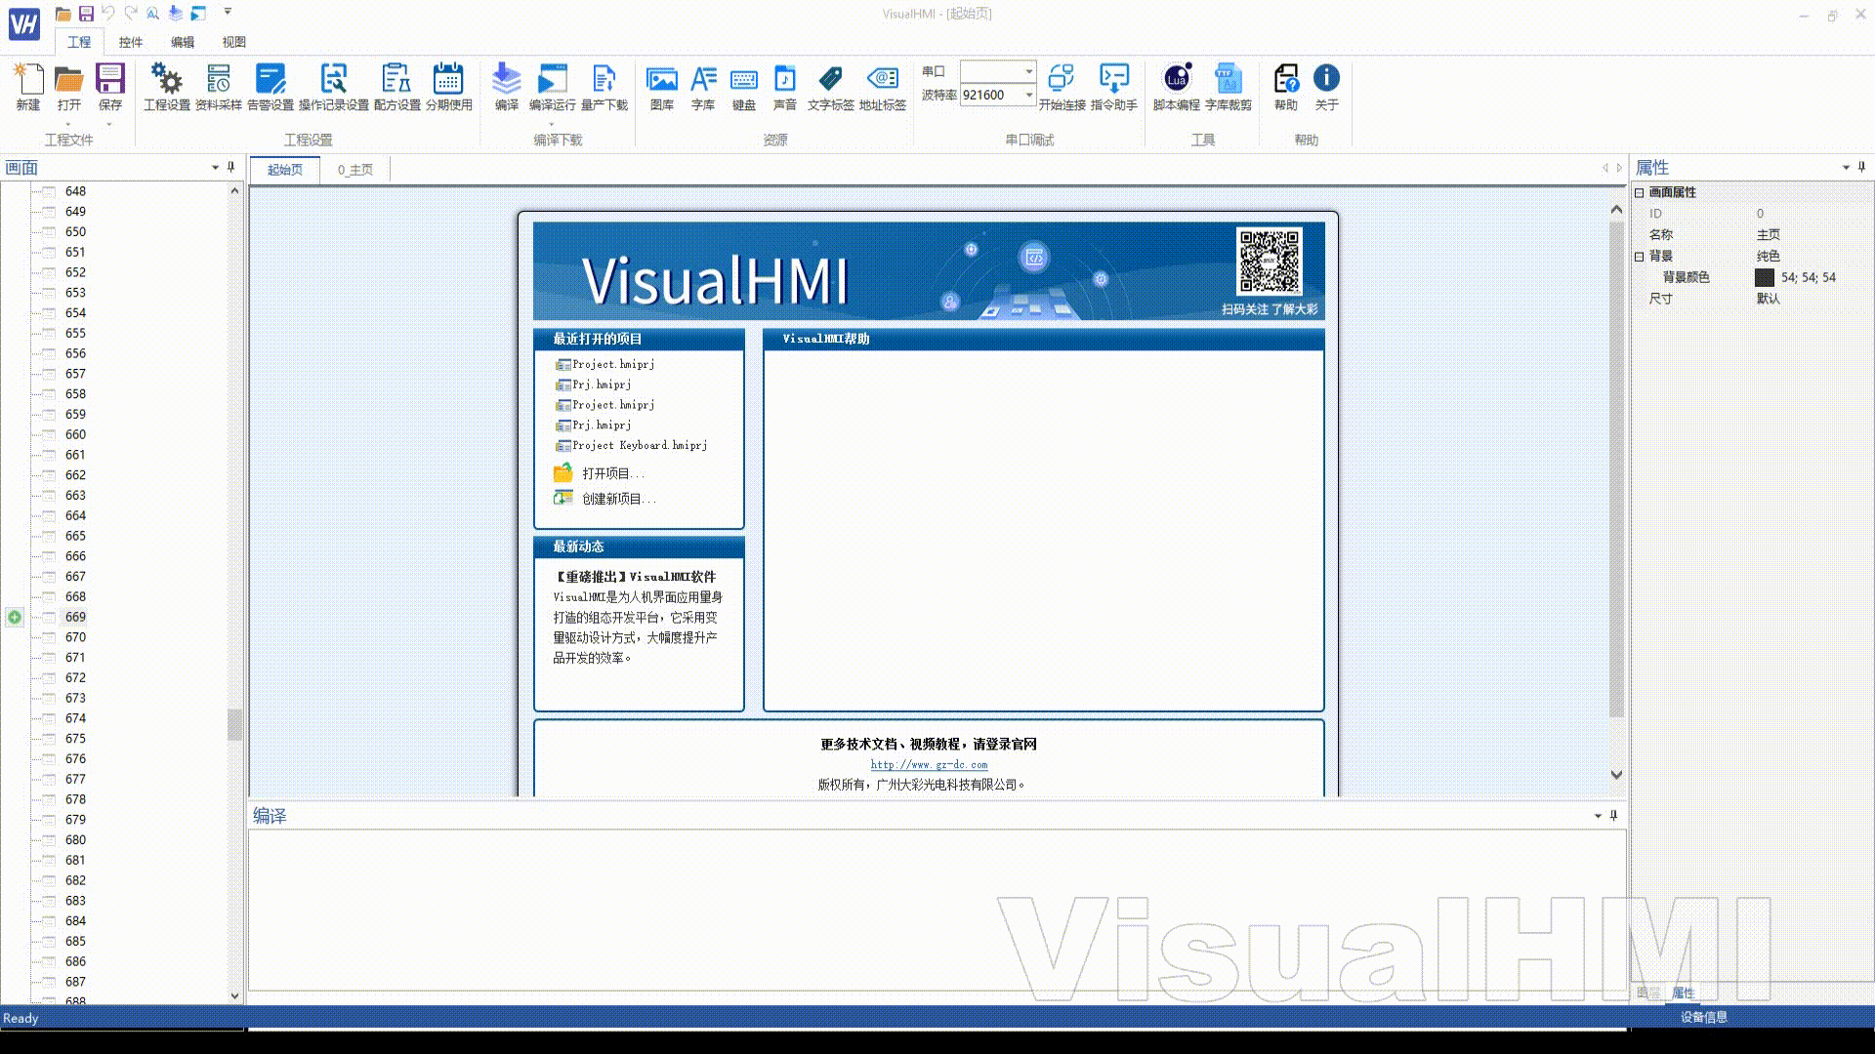The height and width of the screenshot is (1054, 1875).
Task: Click the 波特率 input field
Action: [x=991, y=95]
